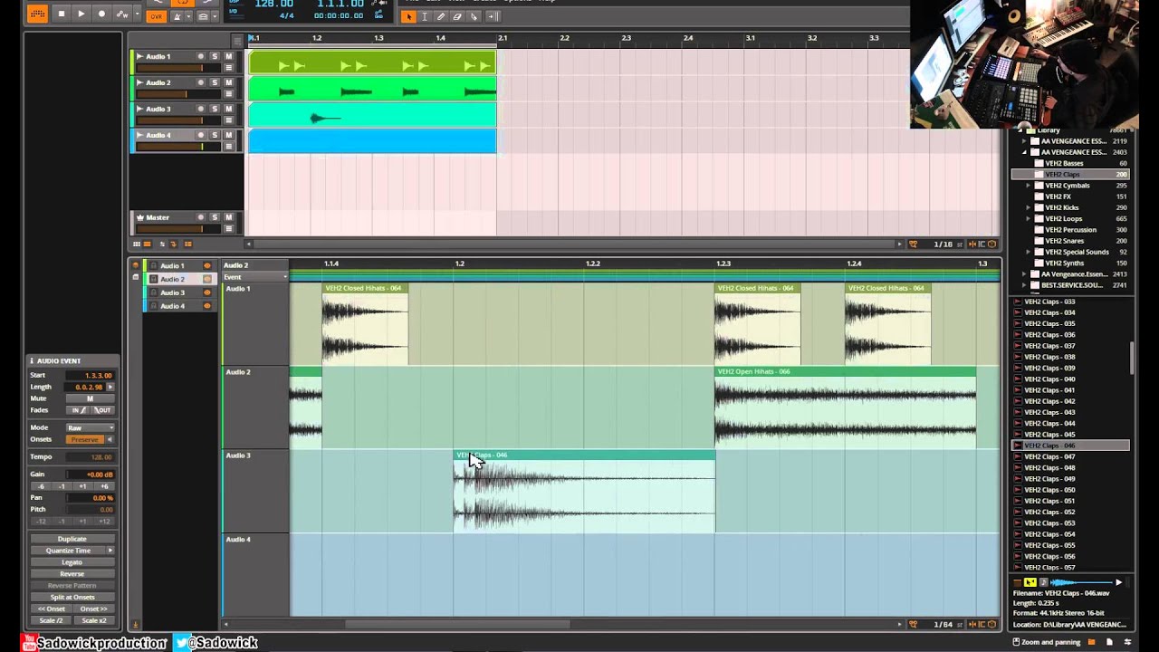
Task: Toggle Audio 3 visibility in detail editor
Action: click(207, 292)
